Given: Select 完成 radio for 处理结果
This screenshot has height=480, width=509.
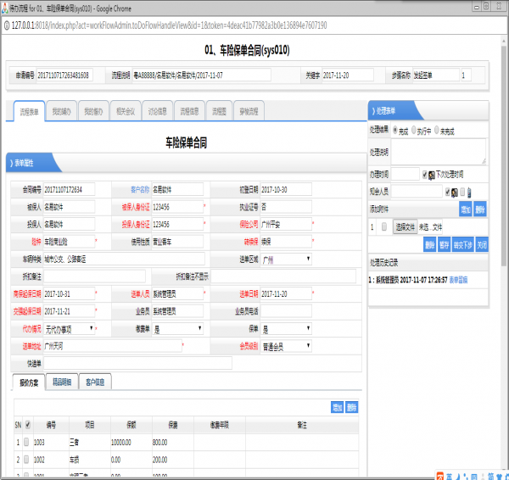Looking at the screenshot, I should click(395, 130).
